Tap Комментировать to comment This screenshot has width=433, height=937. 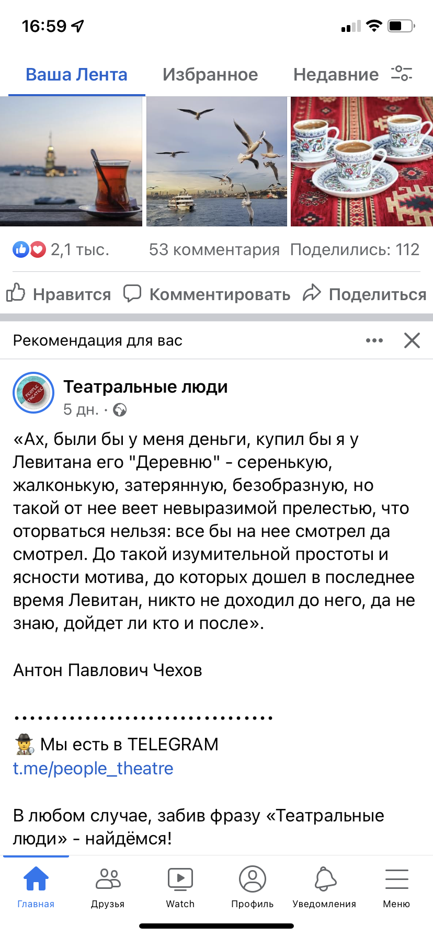tap(207, 294)
